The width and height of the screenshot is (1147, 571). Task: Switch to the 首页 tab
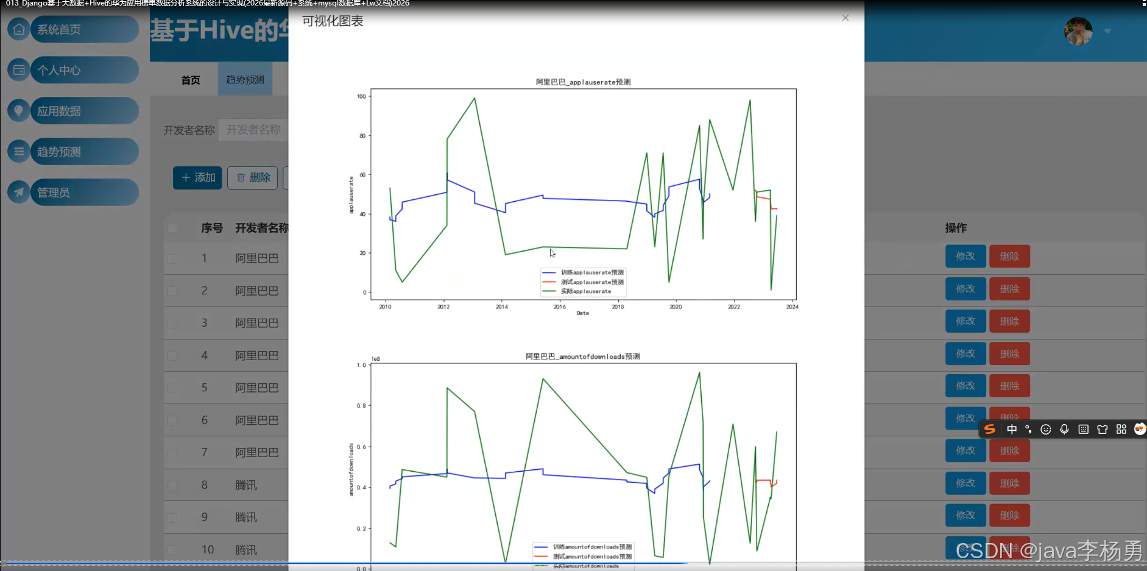point(191,80)
